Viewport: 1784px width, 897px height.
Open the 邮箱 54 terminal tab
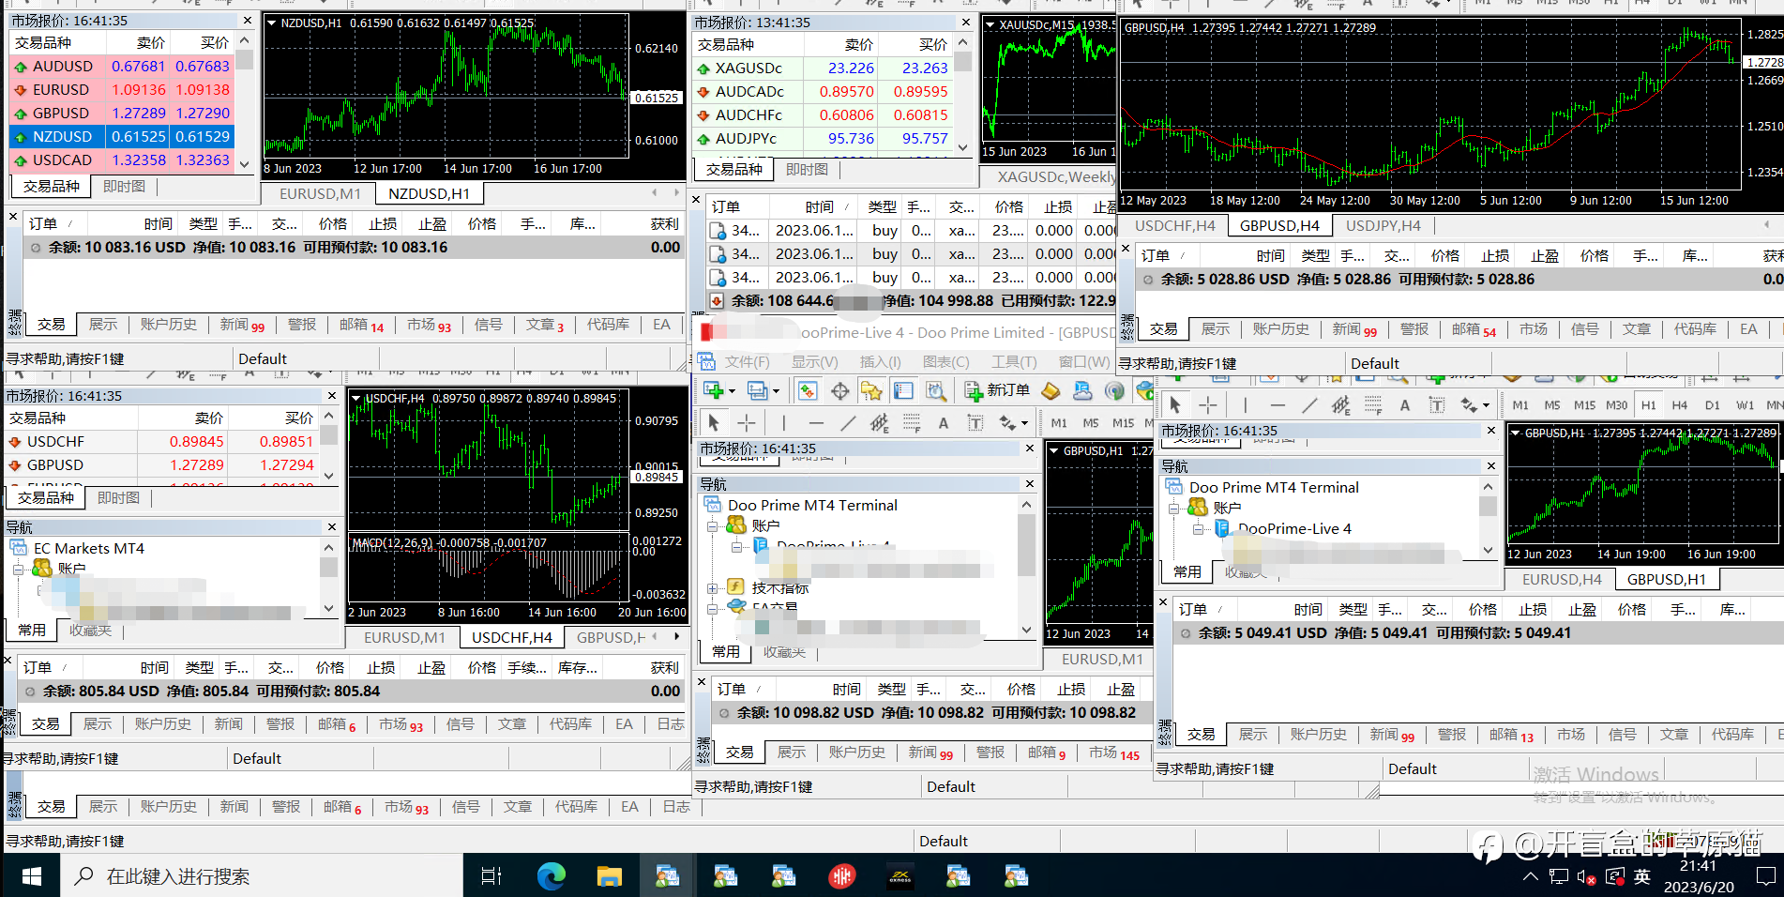coord(1474,329)
